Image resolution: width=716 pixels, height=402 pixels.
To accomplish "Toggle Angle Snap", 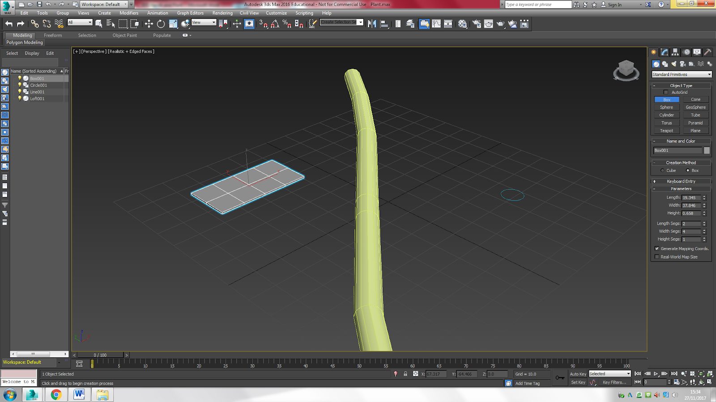I will pyautogui.click(x=275, y=24).
